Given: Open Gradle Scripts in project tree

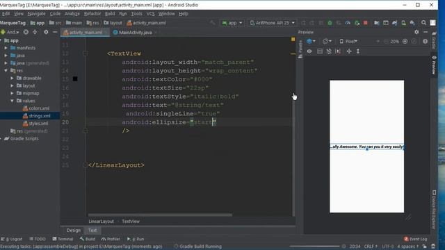Looking at the screenshot, I should tap(24, 139).
